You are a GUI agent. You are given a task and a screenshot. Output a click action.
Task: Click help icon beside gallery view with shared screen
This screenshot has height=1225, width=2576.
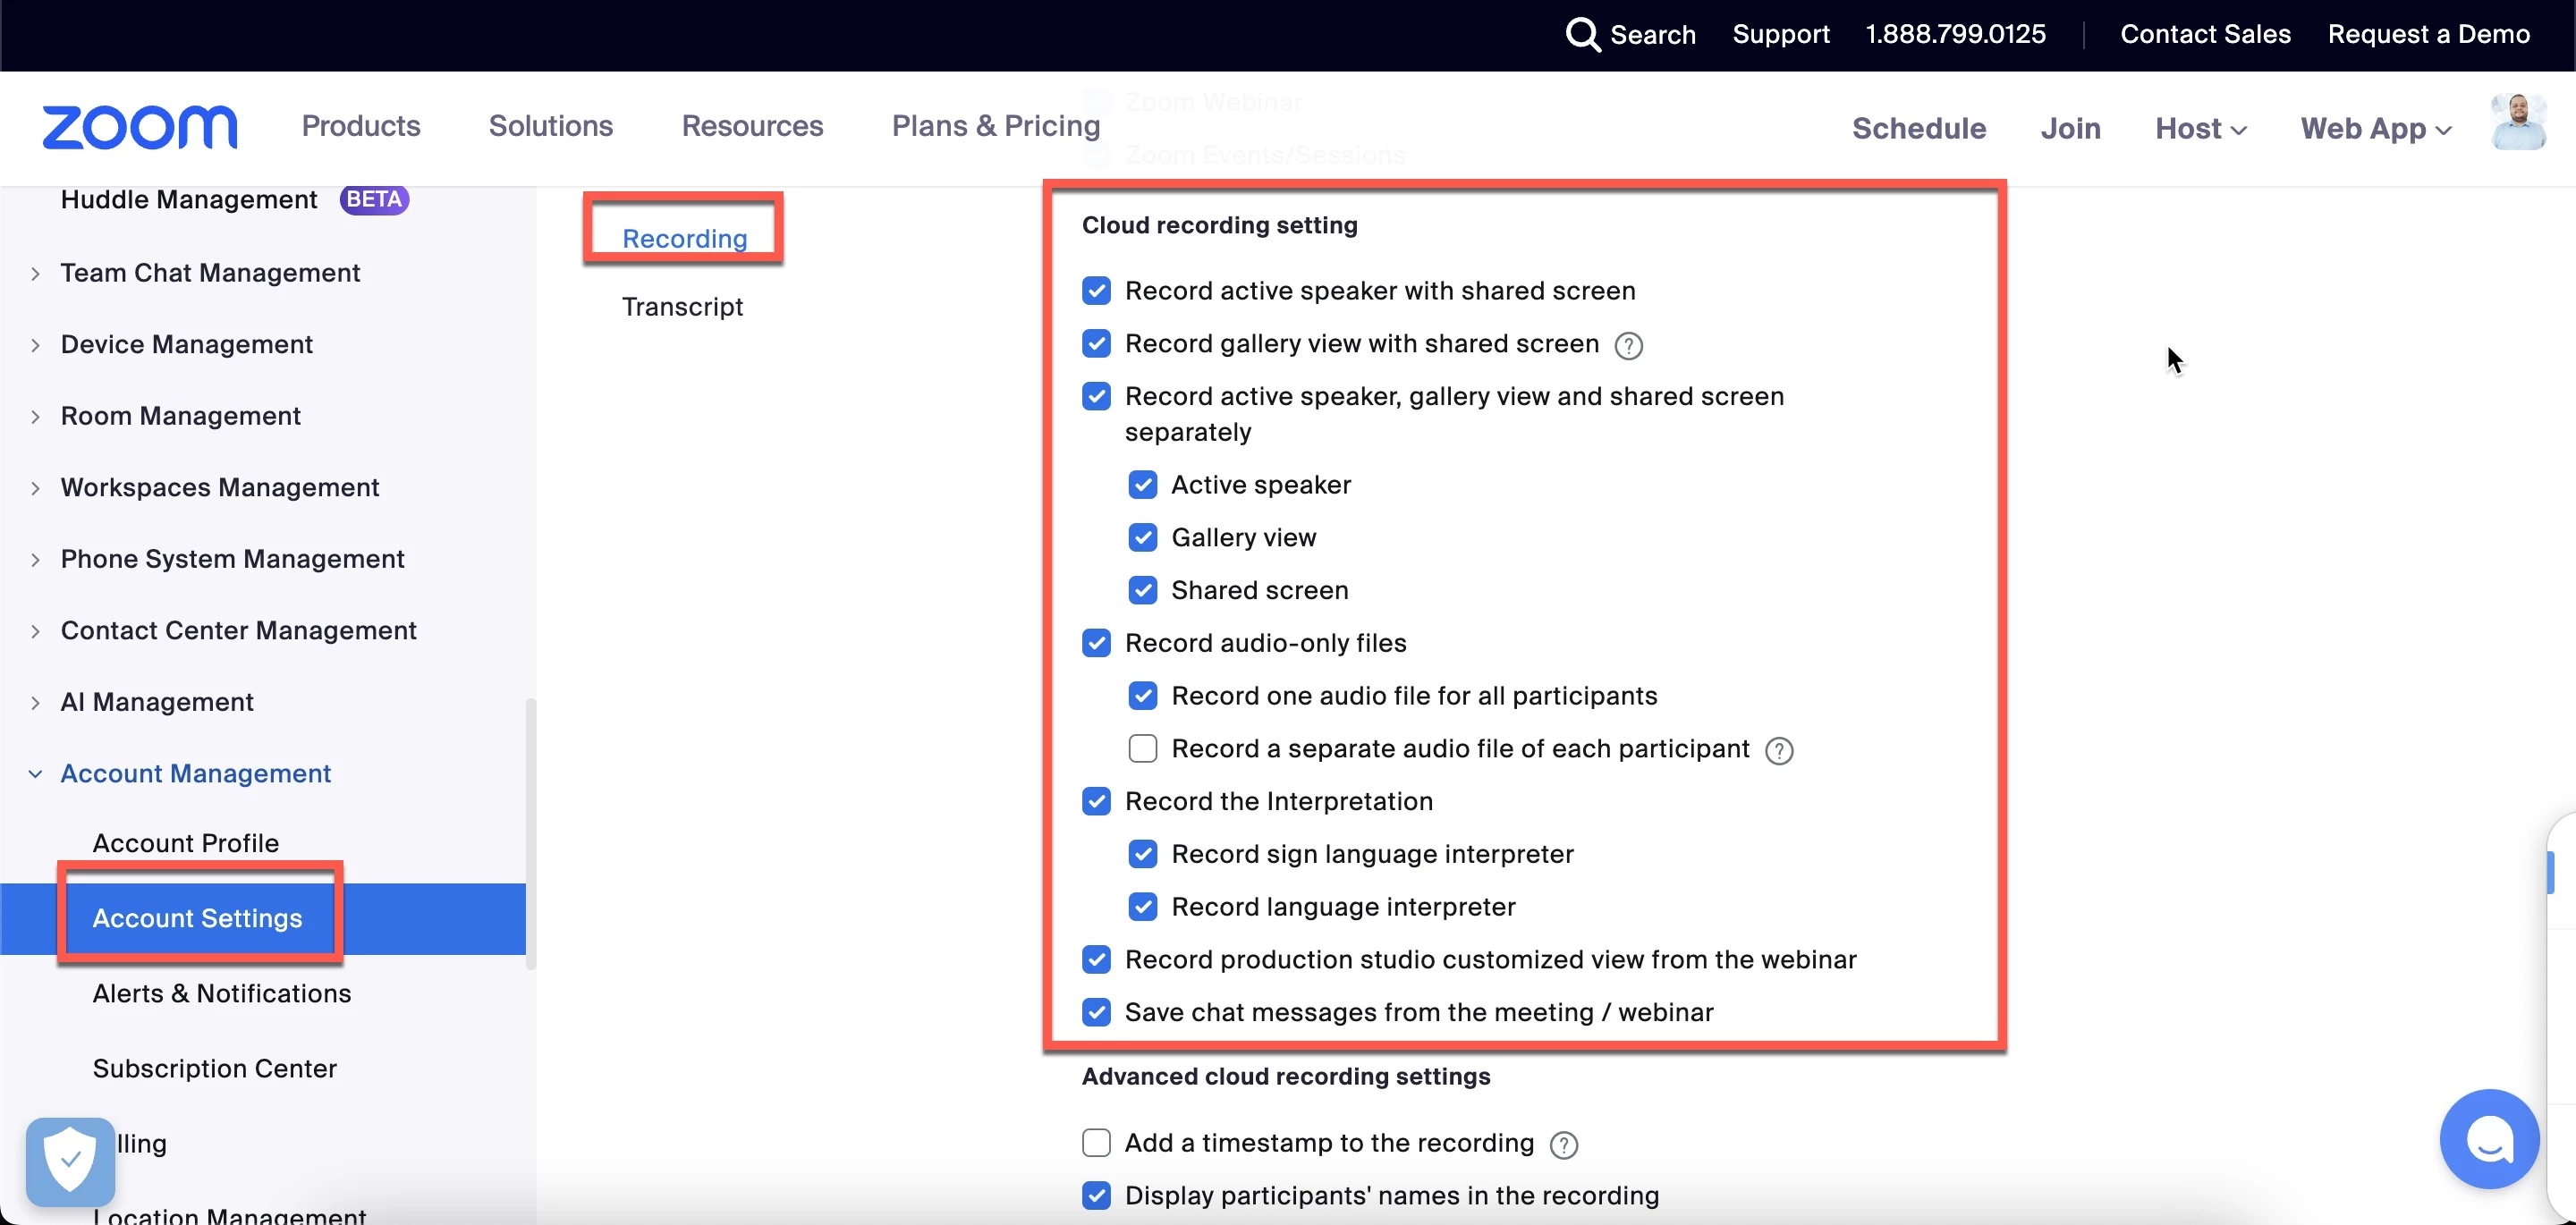1628,346
